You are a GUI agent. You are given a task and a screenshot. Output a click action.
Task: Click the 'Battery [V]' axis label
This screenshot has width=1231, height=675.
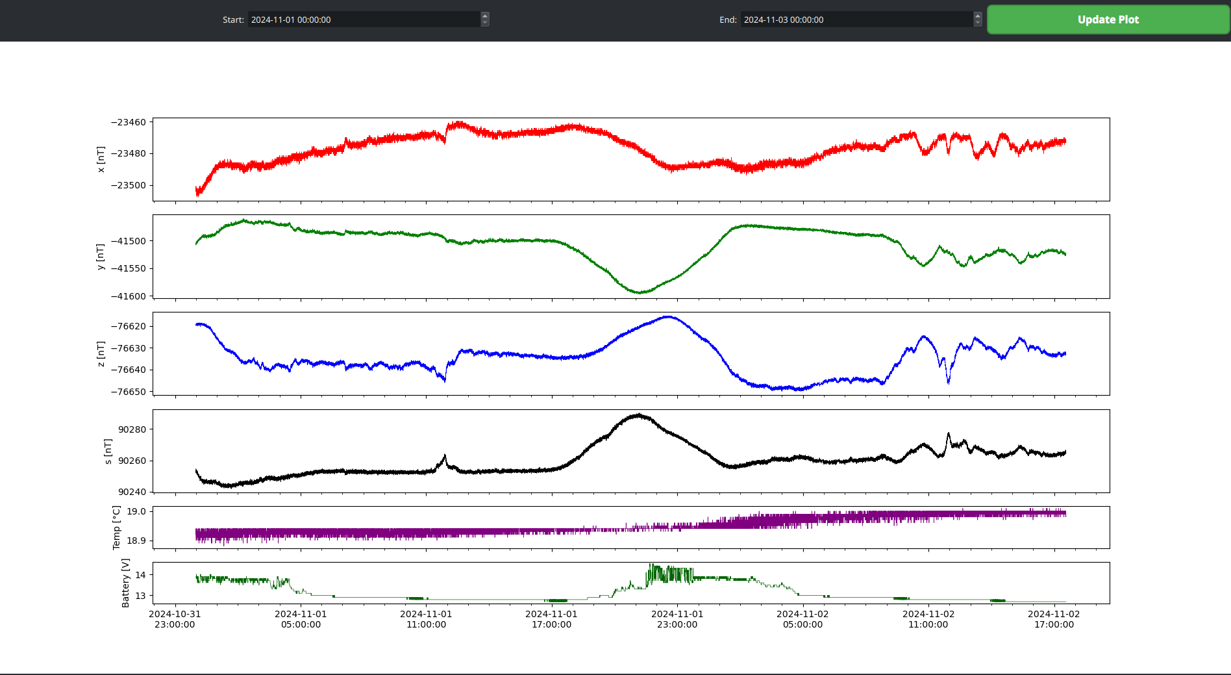click(125, 583)
